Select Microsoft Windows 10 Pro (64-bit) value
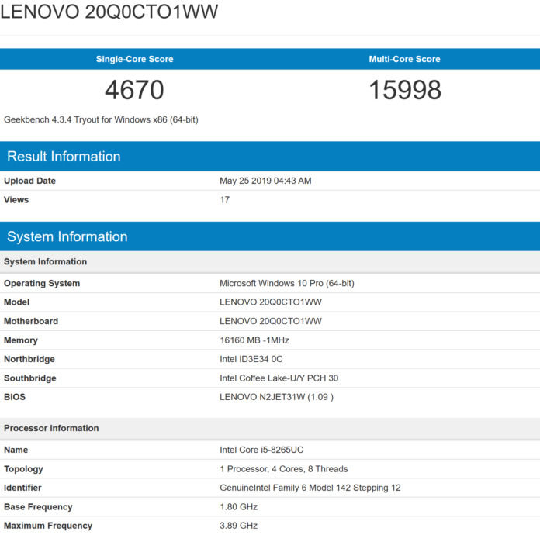Viewport: 540px width, 535px height. [287, 283]
